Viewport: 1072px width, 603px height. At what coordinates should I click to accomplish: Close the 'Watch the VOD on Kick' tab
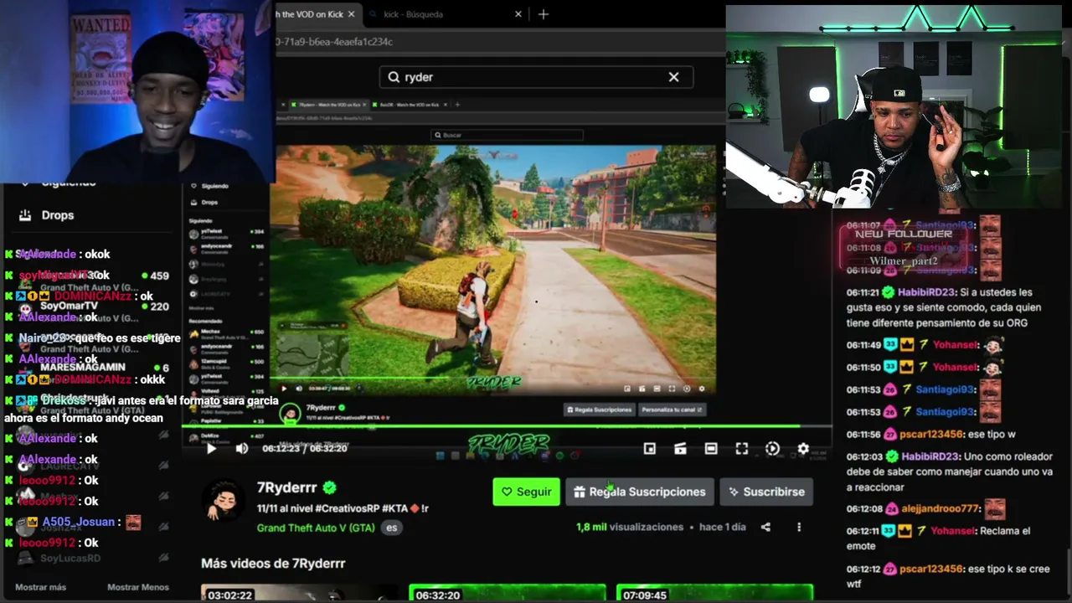(x=351, y=14)
